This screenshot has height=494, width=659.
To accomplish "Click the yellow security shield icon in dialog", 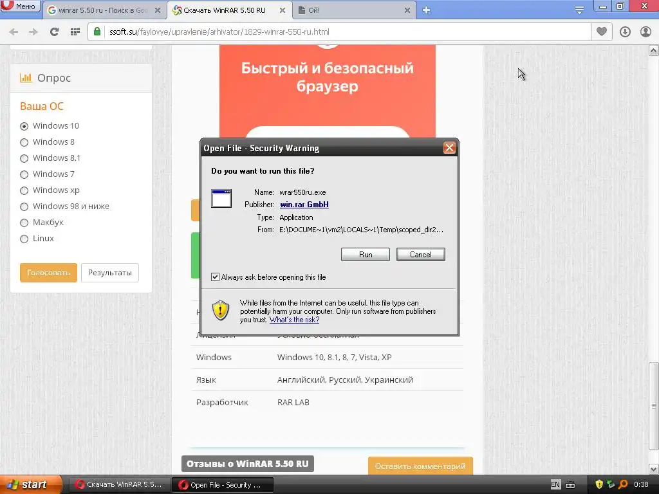I will [x=221, y=311].
